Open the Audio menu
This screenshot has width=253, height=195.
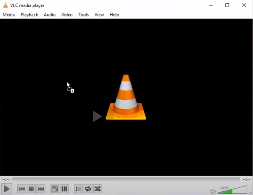50,15
